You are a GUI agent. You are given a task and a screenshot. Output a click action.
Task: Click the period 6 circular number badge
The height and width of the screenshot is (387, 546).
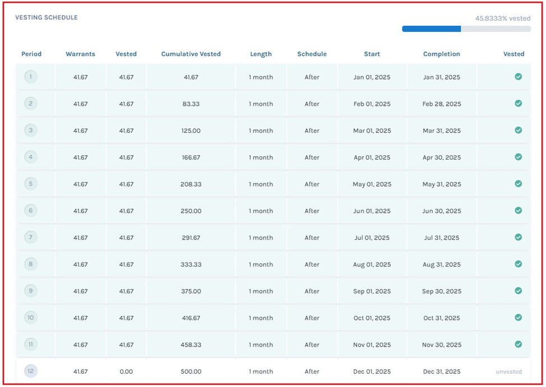[x=31, y=211]
